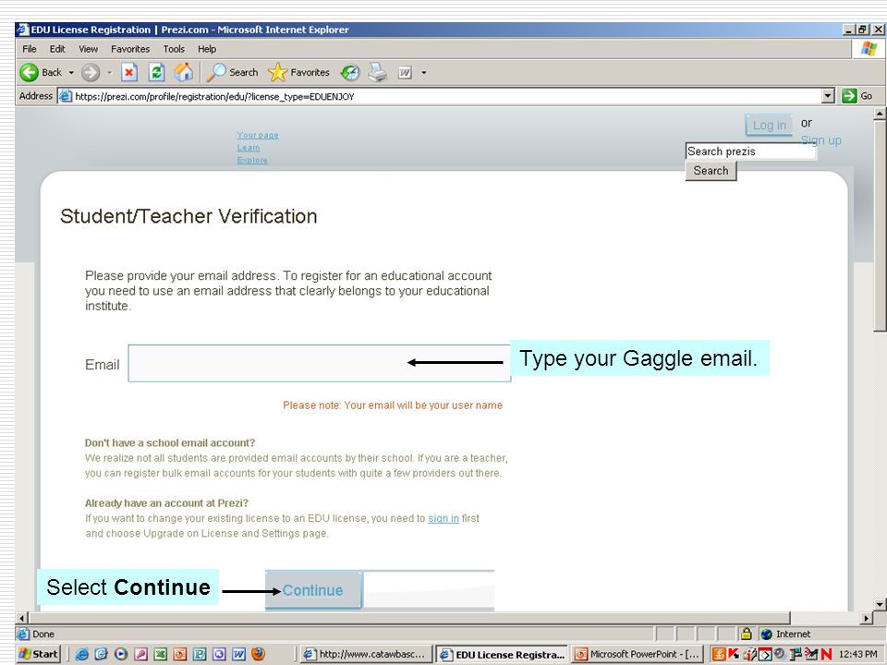This screenshot has width=887, height=665.
Task: Open the Your page link
Action: tap(258, 135)
